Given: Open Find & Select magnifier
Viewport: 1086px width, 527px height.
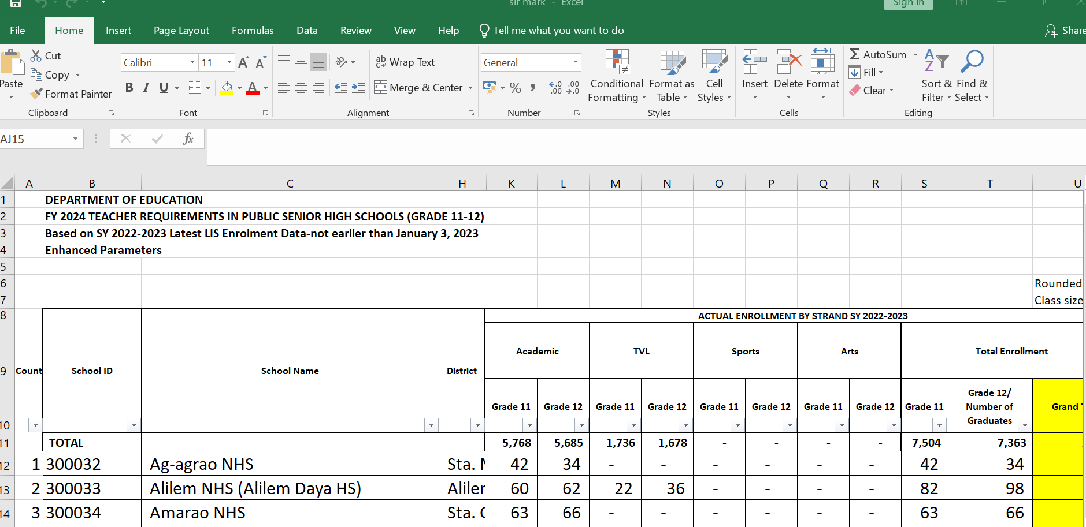Looking at the screenshot, I should pos(972,76).
